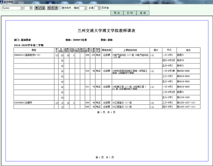Click the app icon in title bar
Image resolution: width=213 pixels, height=166 pixels.
click(x=2, y=2)
